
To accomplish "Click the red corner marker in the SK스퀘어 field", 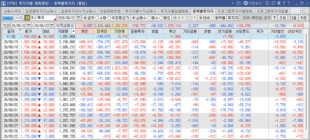I will click(x=55, y=19).
